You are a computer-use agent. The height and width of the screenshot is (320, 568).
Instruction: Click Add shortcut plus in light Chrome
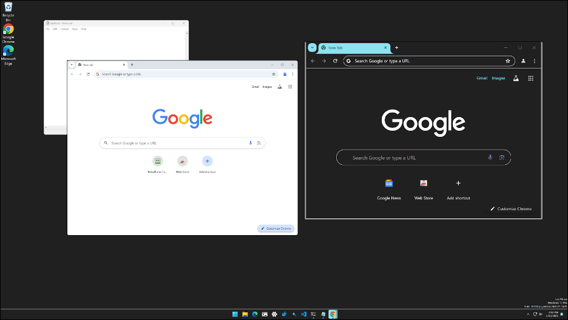click(207, 161)
